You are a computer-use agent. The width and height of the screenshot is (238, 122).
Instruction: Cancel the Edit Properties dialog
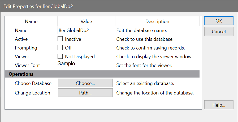coord(219,32)
